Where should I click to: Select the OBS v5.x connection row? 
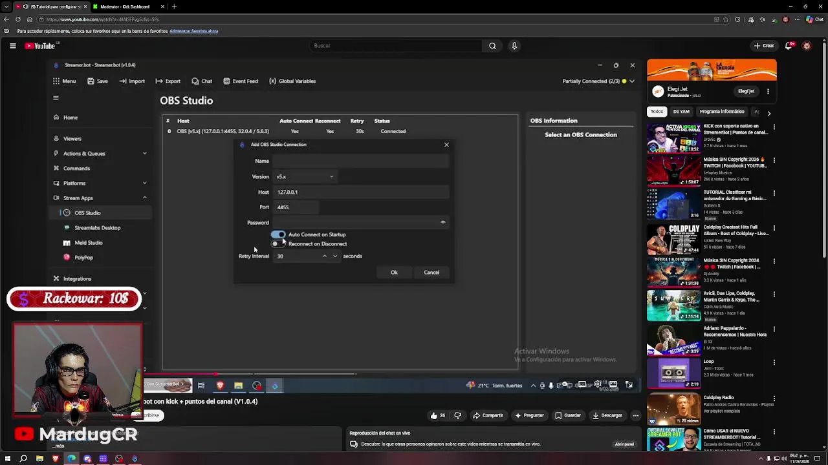click(340, 131)
